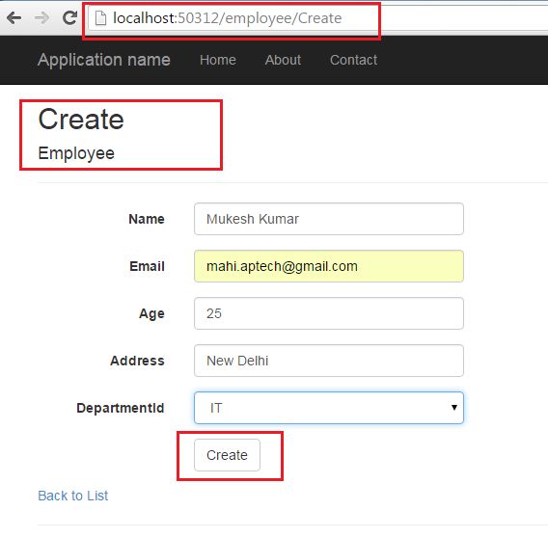Click the browser forward arrow
Screen dimensions: 548x537
41,17
